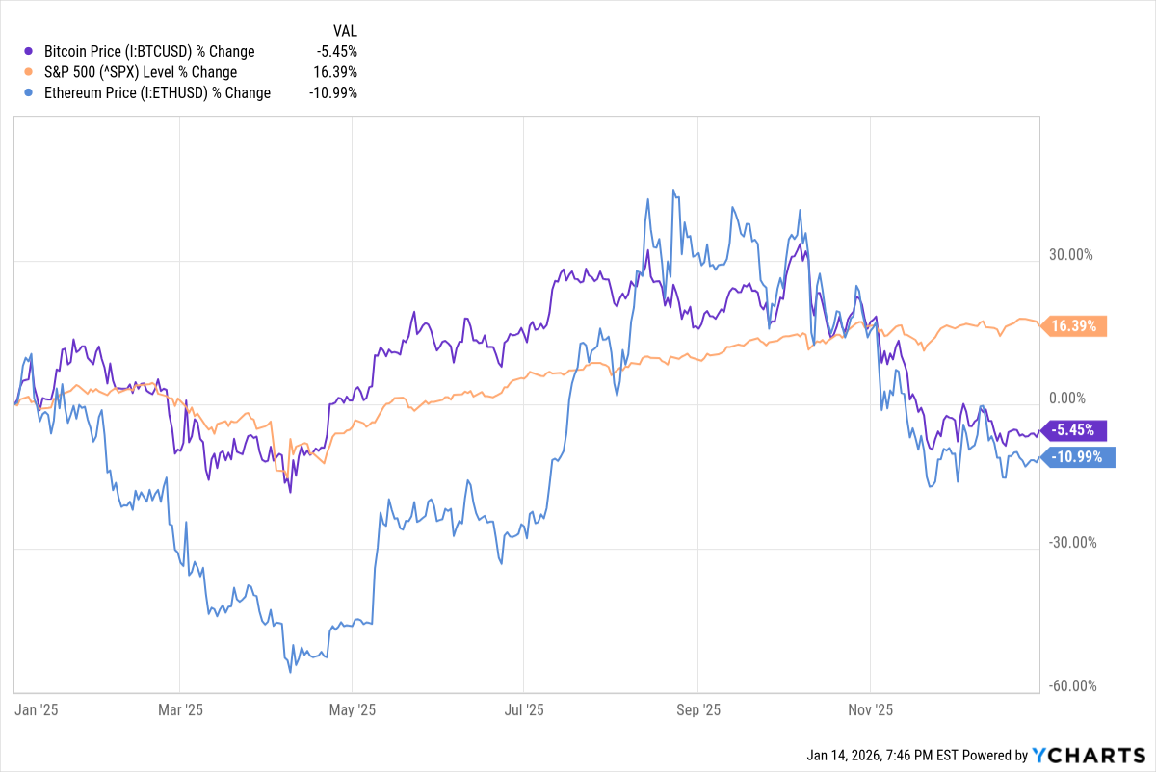Viewport: 1156px width, 772px height.
Task: Select the Bitcoin Price legend label
Action: 149,51
